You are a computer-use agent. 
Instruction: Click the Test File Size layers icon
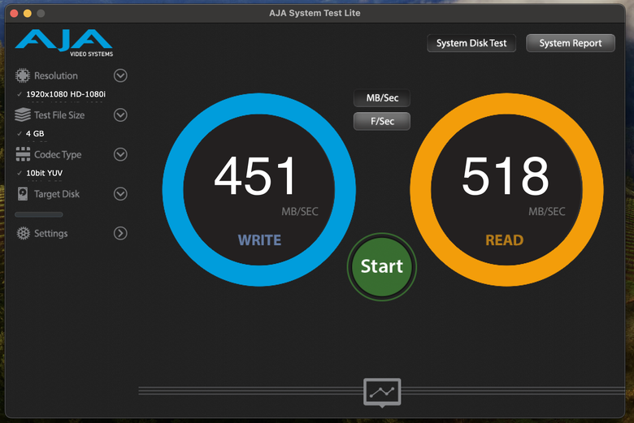click(x=23, y=114)
